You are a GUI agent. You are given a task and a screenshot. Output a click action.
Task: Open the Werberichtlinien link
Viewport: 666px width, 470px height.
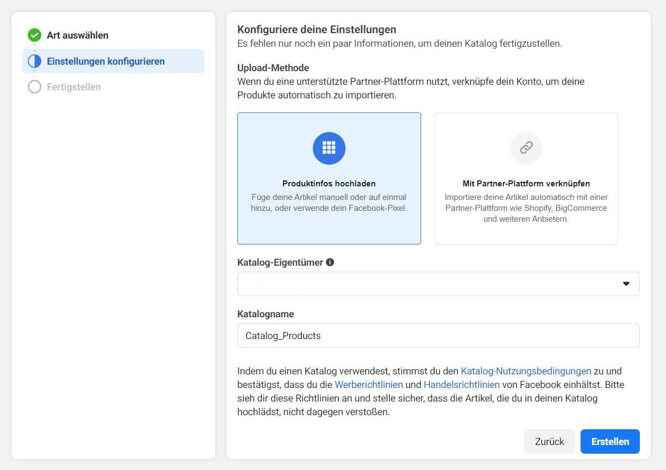(x=368, y=385)
